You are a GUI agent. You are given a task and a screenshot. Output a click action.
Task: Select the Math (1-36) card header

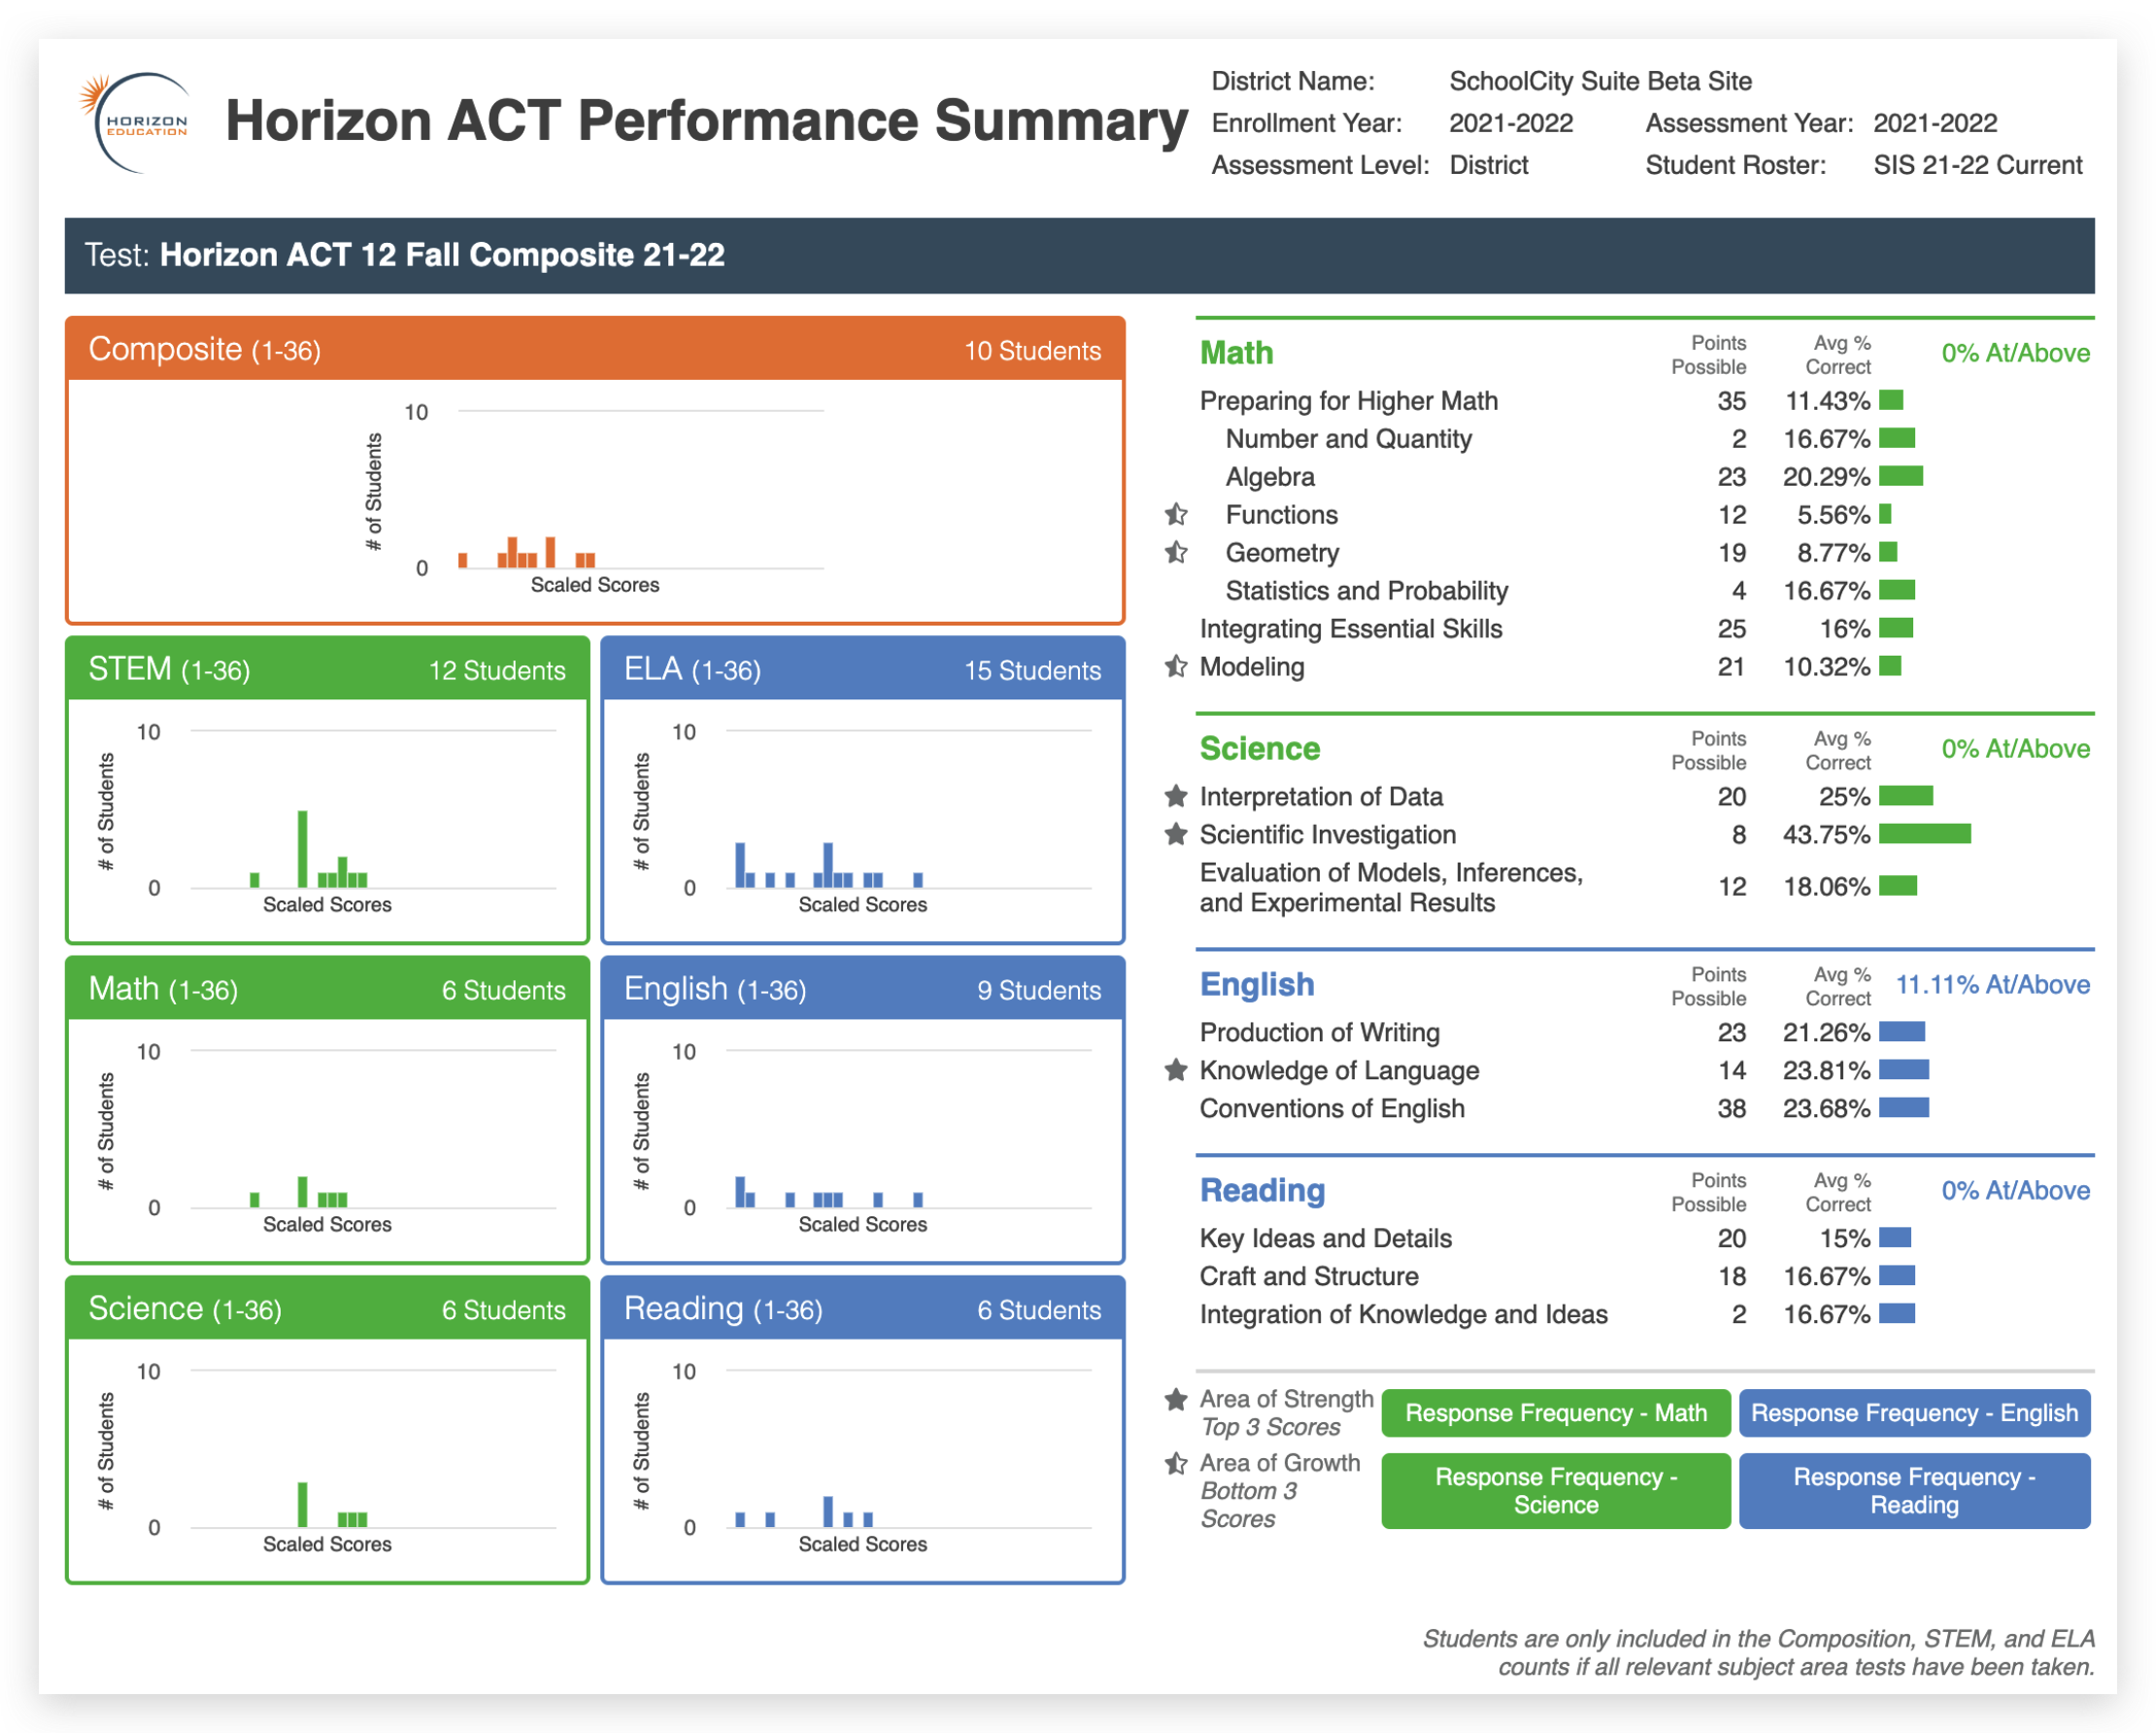(x=327, y=989)
